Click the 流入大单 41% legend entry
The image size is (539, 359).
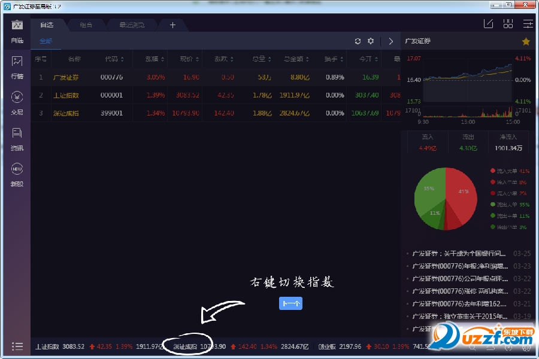[x=510, y=171]
